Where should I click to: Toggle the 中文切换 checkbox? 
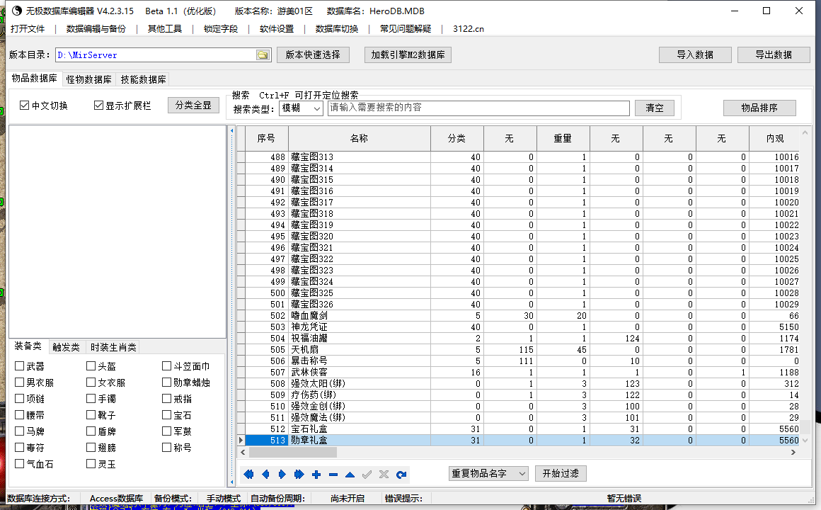24,106
